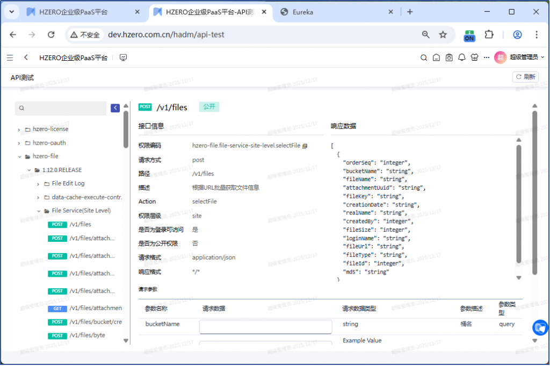
Task: Click the monitor icon next to the platform title
Action: tap(123, 58)
